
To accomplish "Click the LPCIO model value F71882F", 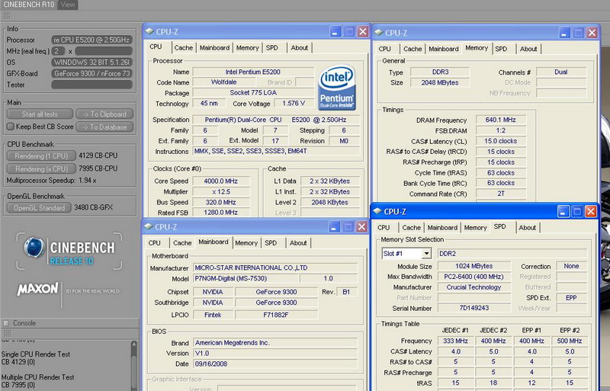I will pos(276,315).
